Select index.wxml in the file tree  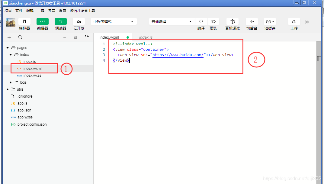[32, 68]
